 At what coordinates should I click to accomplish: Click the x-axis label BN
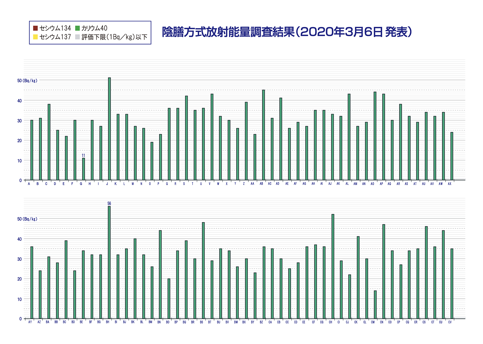point(159,322)
